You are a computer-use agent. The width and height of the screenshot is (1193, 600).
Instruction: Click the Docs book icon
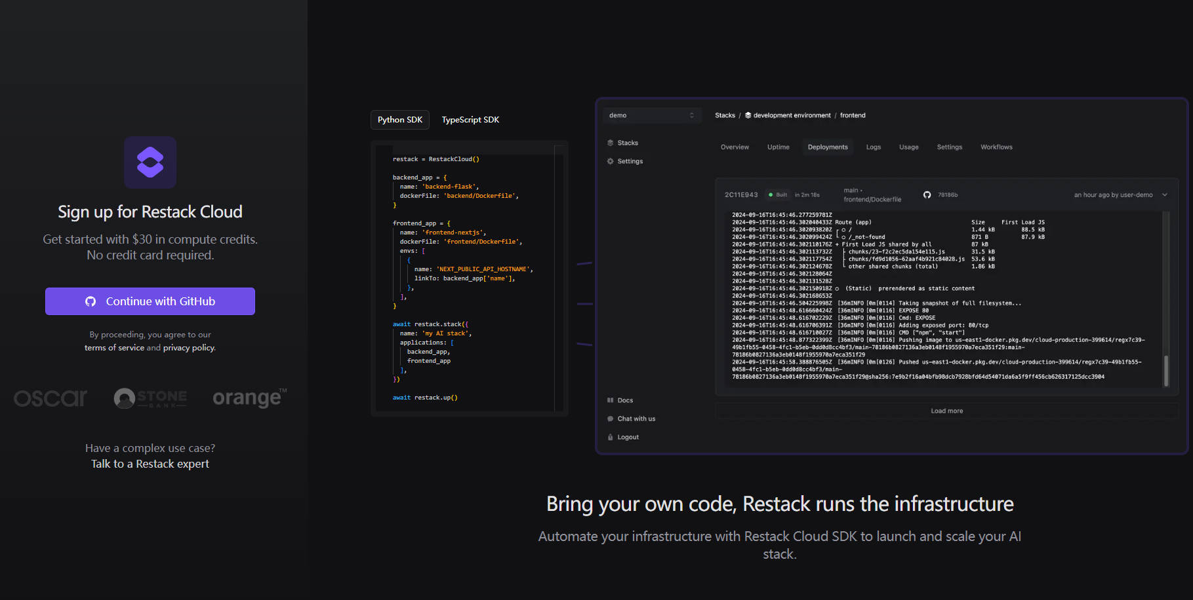(611, 400)
